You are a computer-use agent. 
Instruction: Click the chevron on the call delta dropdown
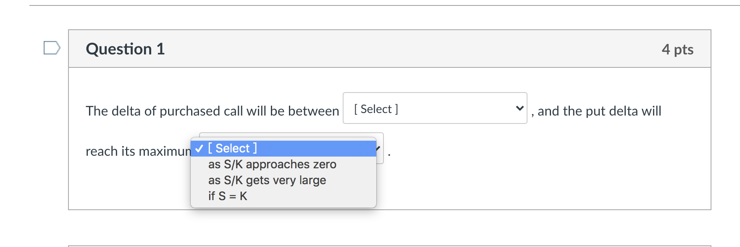(x=520, y=108)
